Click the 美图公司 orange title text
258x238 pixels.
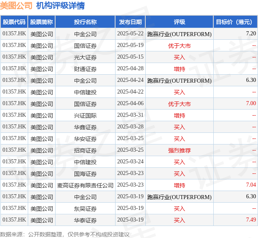(x=16, y=6)
